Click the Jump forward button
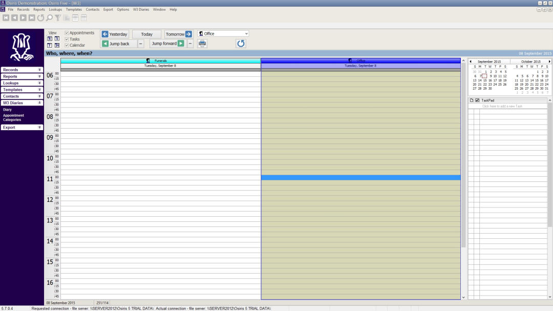This screenshot has width=553, height=311. click(167, 44)
